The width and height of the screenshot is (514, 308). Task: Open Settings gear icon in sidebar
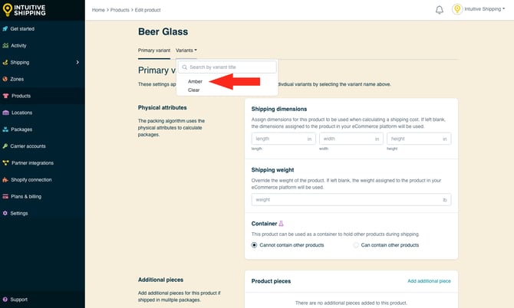click(5, 213)
